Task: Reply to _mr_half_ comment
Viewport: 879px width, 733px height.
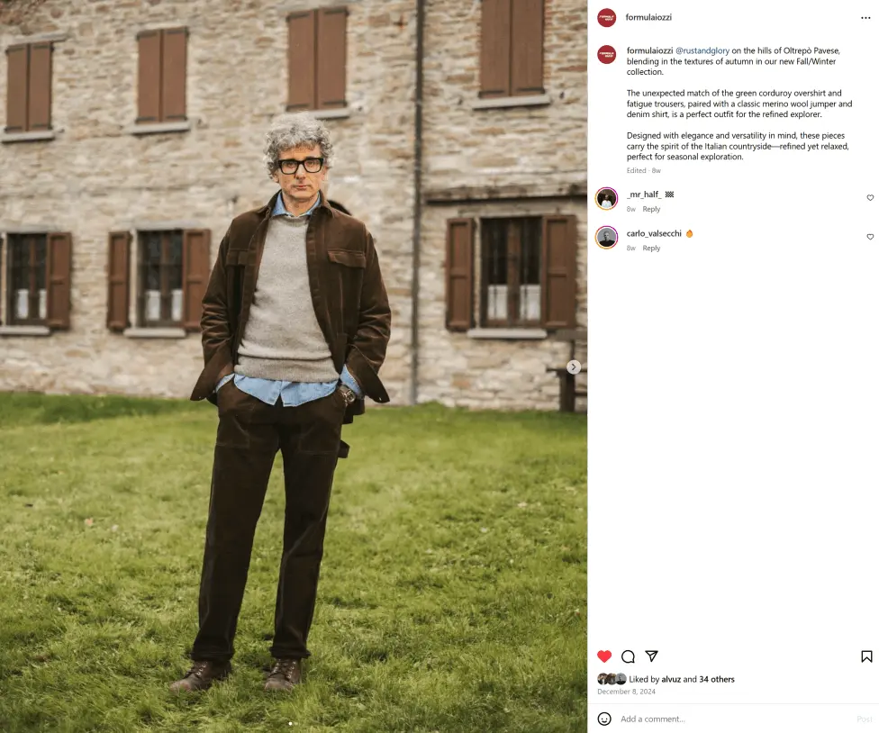Action: [x=651, y=209]
